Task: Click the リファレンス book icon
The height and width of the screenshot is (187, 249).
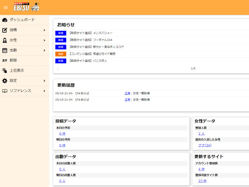Action: 5,91
